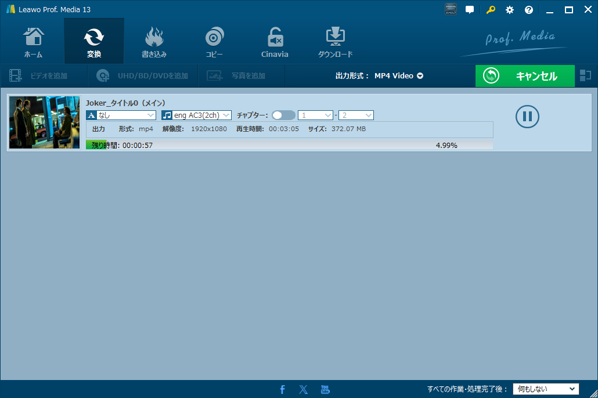Toggle the chapter (チャプター) switch
The height and width of the screenshot is (398, 598).
point(283,115)
